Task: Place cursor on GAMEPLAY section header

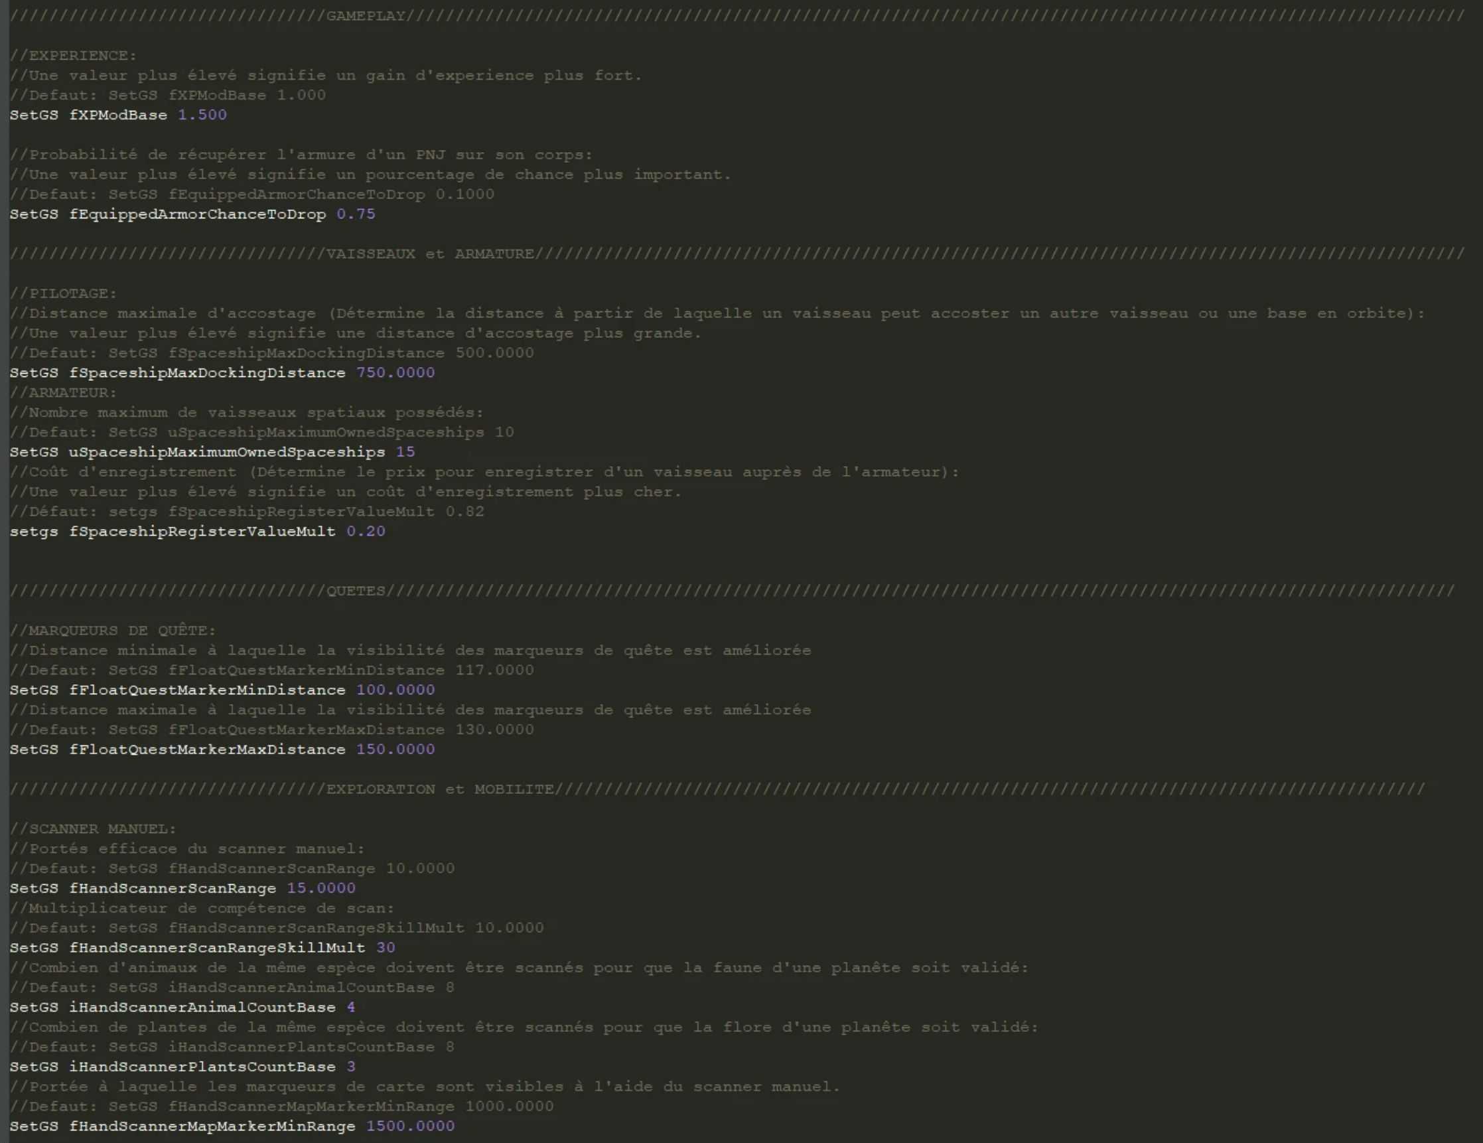Action: click(x=366, y=17)
